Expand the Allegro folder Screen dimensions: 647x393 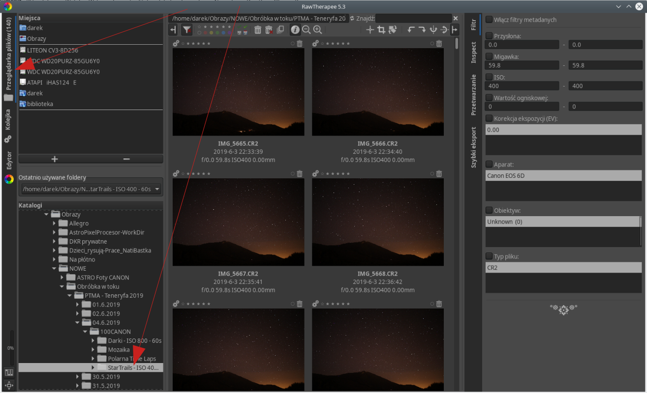(x=54, y=224)
